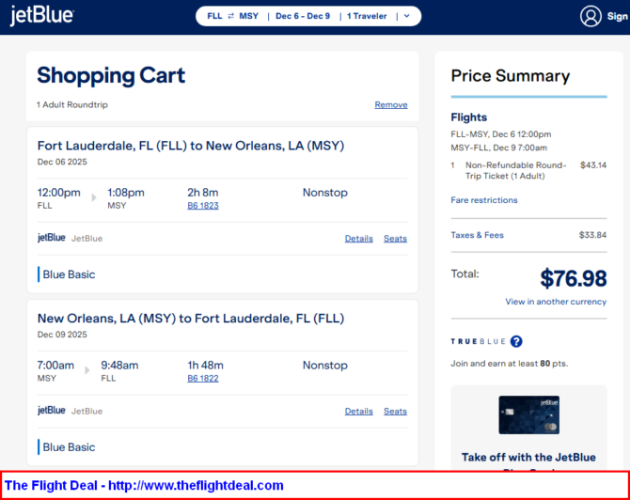Click the JetBlue airline logo on return flight
The height and width of the screenshot is (500, 630).
pos(52,411)
